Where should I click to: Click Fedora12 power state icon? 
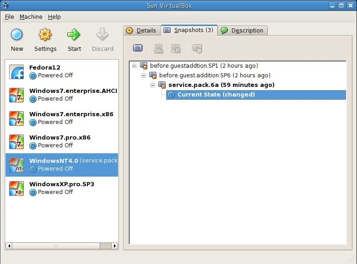[x=33, y=76]
